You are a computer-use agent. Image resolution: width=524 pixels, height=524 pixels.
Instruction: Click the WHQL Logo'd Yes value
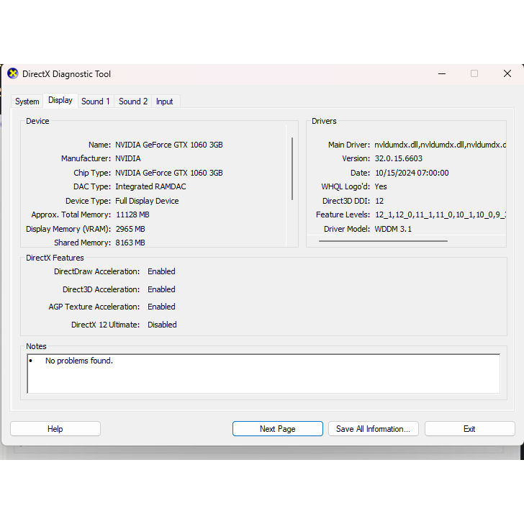tap(381, 186)
